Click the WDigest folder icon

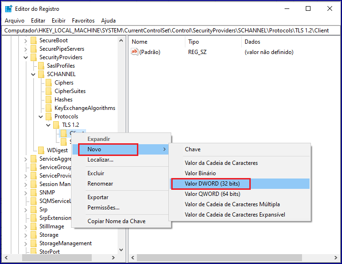(x=41, y=150)
